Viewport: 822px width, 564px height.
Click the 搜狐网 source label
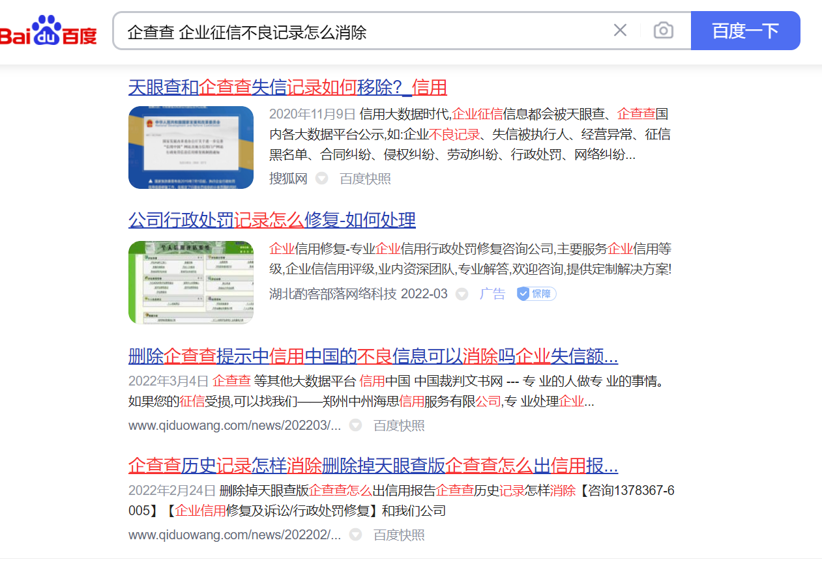pos(288,178)
